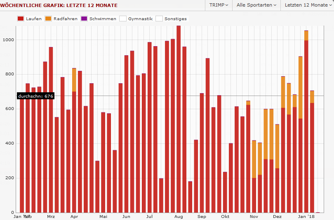334x220 pixels.
Task: Click the purple Schwimmen legend swatch
Action: 84,19
